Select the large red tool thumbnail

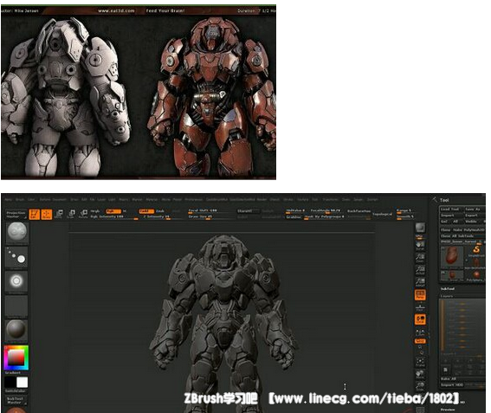(452, 257)
